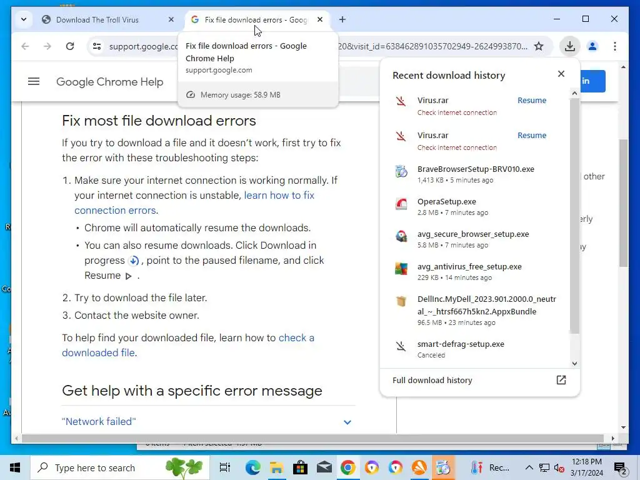Bookmark this page with the star icon

tap(539, 46)
